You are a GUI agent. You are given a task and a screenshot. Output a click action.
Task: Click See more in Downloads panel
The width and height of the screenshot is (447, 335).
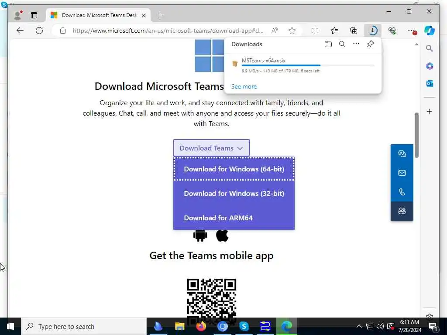244,87
